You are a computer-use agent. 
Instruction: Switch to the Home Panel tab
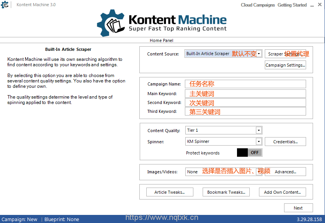click(161, 40)
